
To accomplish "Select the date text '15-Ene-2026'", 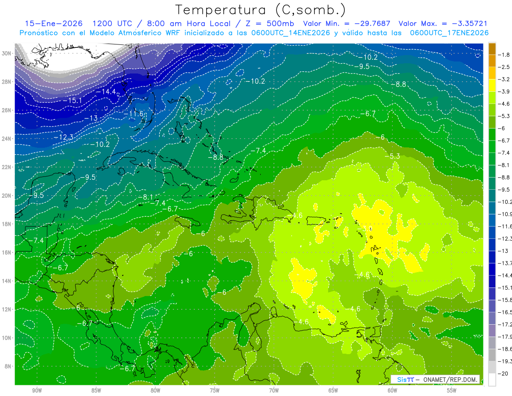I will (x=54, y=23).
